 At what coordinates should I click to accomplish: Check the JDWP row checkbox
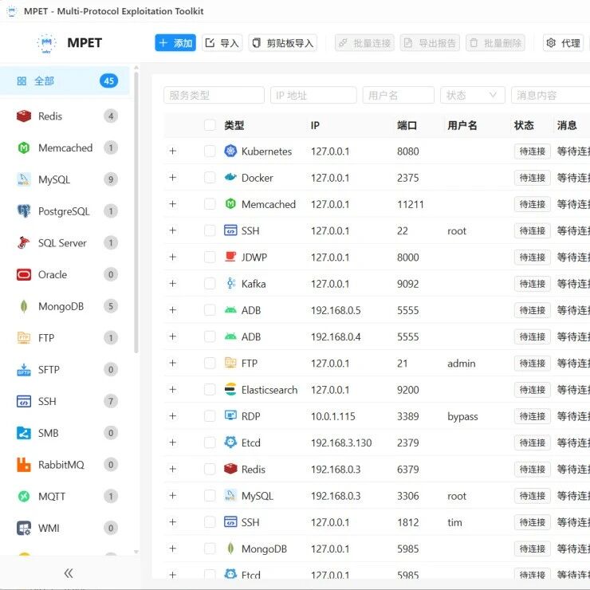point(210,257)
